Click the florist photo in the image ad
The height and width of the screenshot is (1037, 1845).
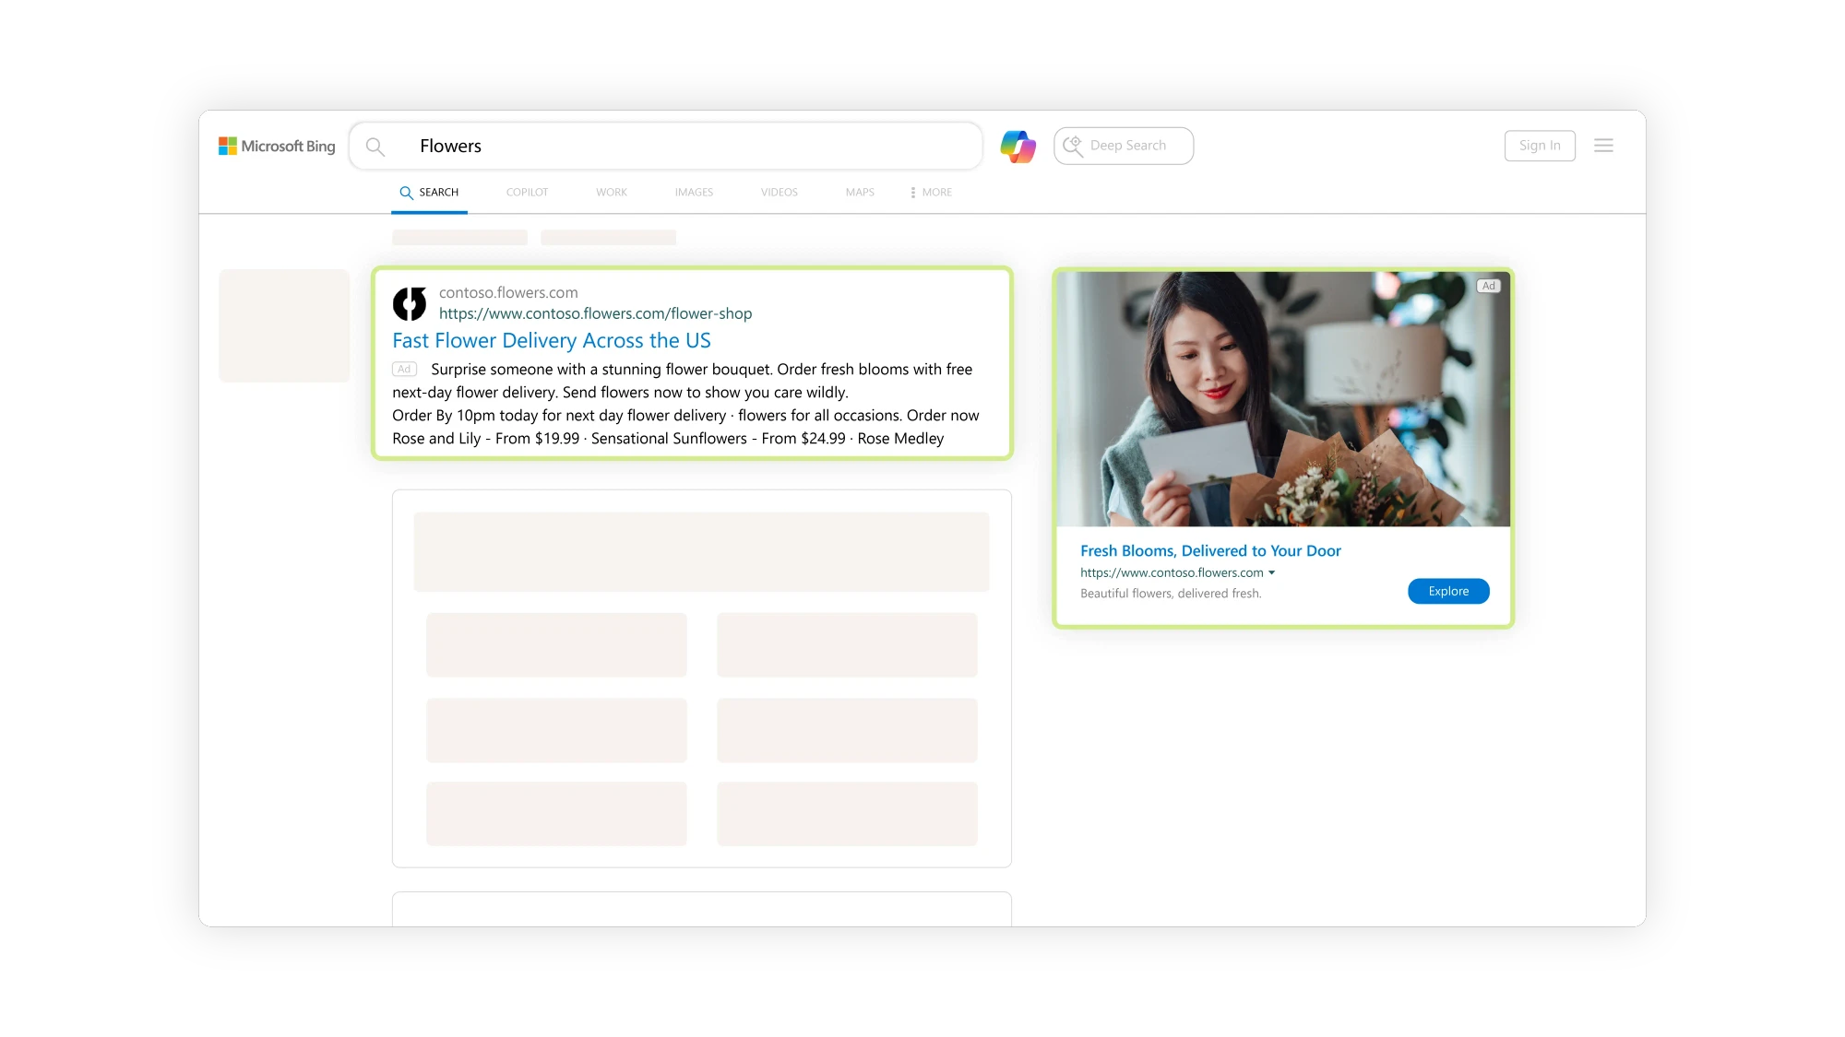click(1282, 396)
